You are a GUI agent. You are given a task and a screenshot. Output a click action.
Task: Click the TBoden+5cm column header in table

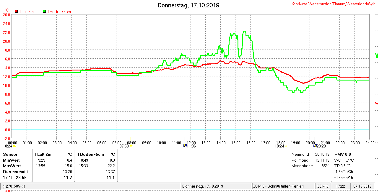pyautogui.click(x=91, y=154)
